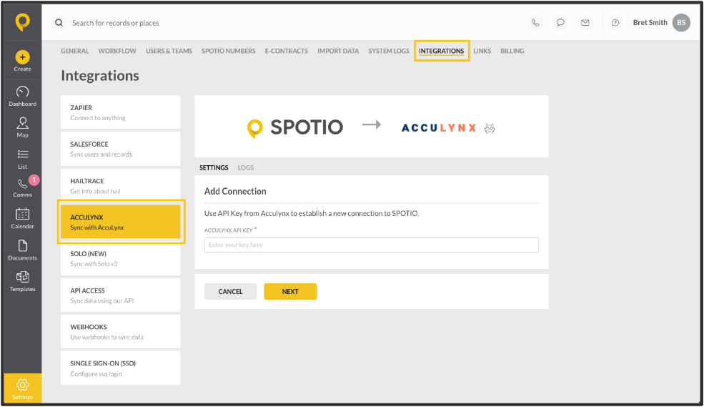This screenshot has height=407, width=704.
Task: Focus the search records or places field
Action: click(116, 23)
